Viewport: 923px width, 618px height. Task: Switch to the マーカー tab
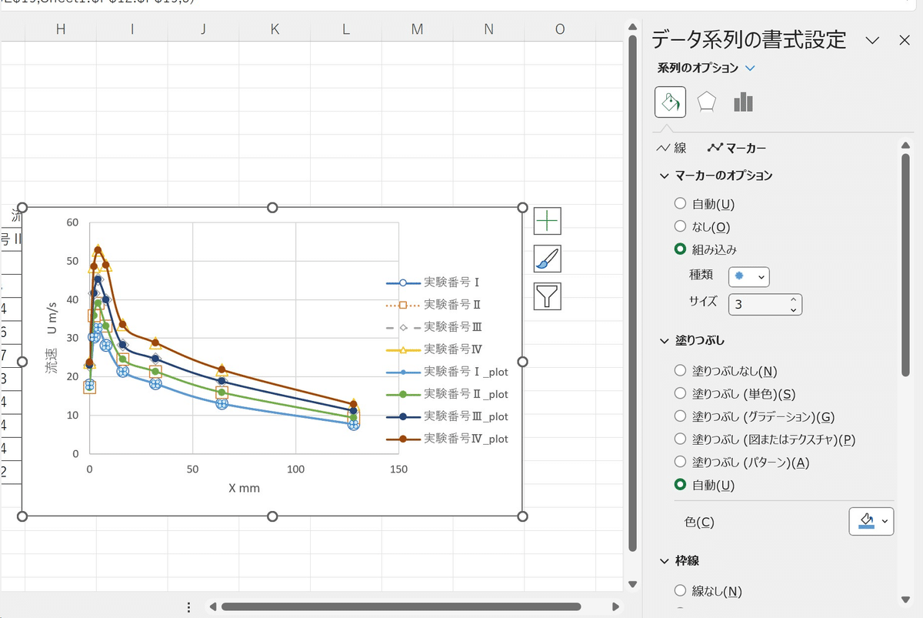737,148
